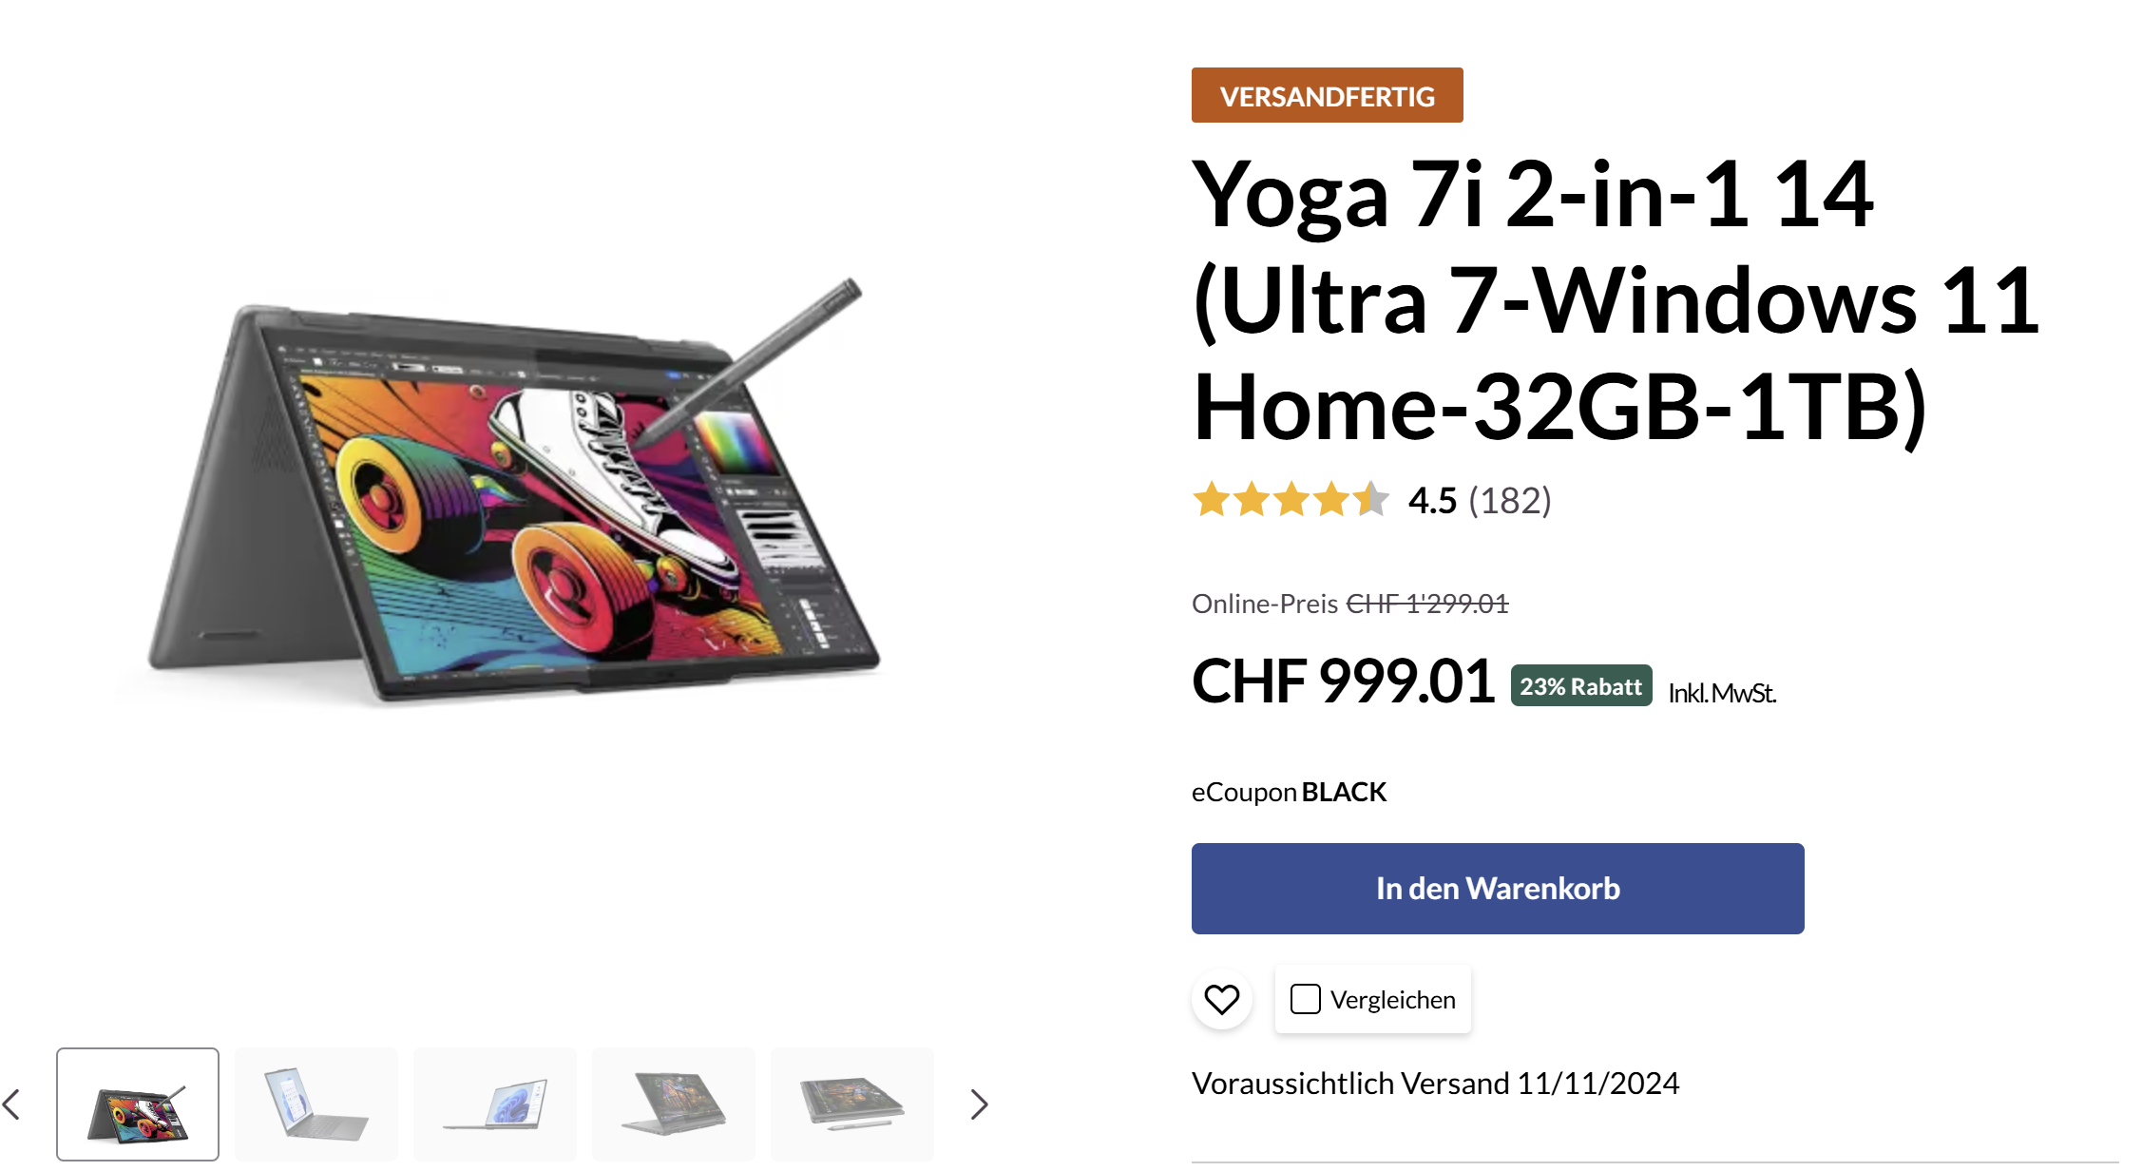2142x1171 pixels.
Task: Click the struck-through CHF 1'299.01 price
Action: 1427,604
